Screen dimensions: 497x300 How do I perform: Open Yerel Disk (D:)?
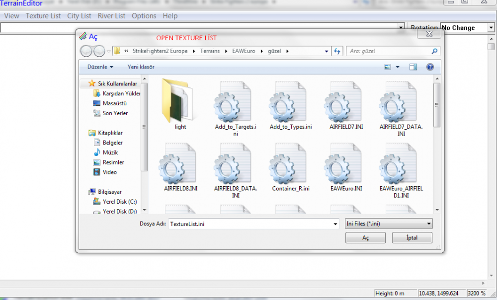pyautogui.click(x=115, y=211)
